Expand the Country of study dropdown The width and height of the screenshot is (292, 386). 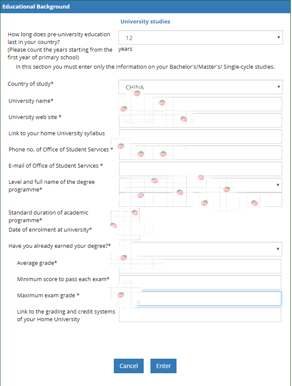tap(200, 87)
